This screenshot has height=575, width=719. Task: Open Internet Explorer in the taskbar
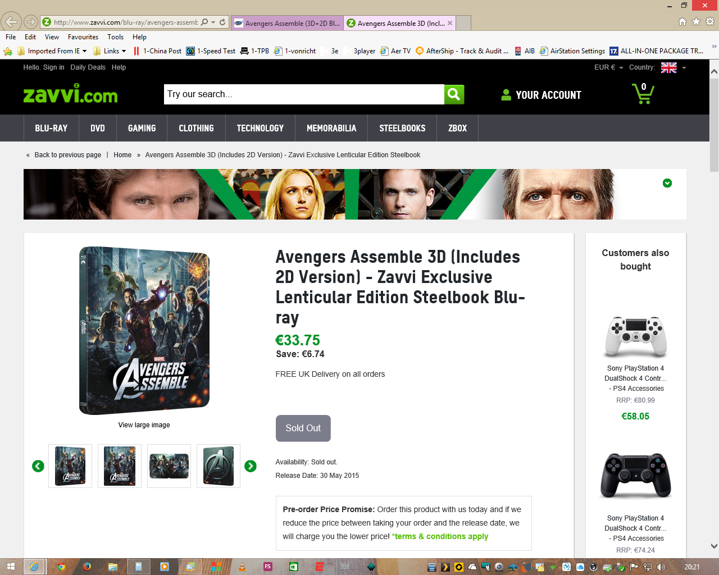[34, 567]
